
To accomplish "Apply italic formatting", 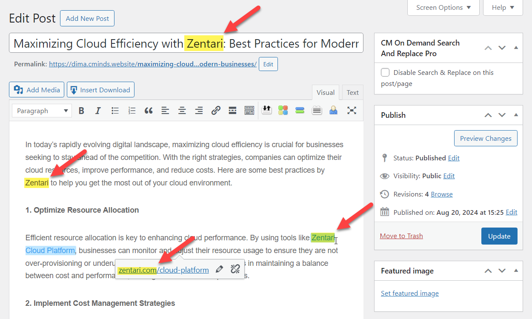I will pyautogui.click(x=98, y=111).
